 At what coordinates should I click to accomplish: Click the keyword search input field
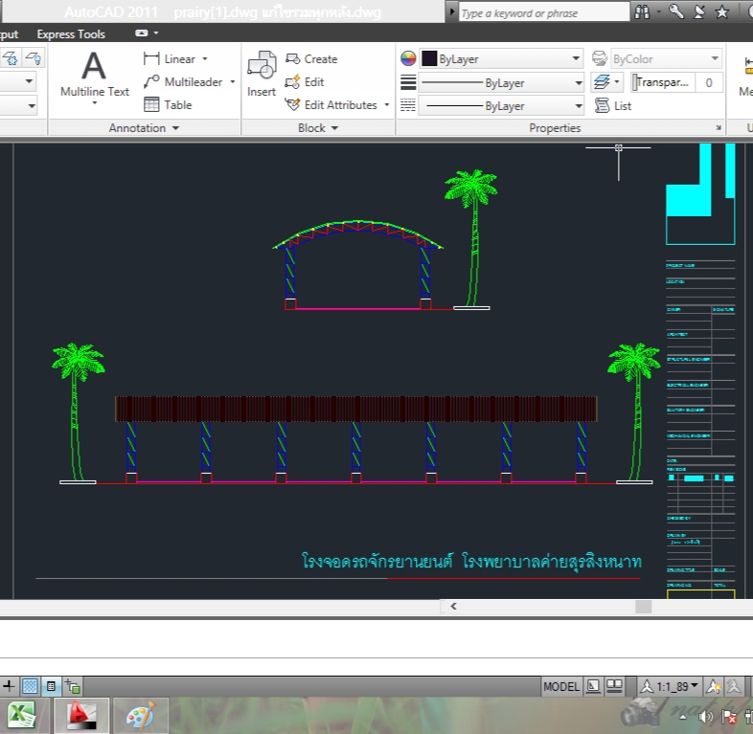point(543,13)
